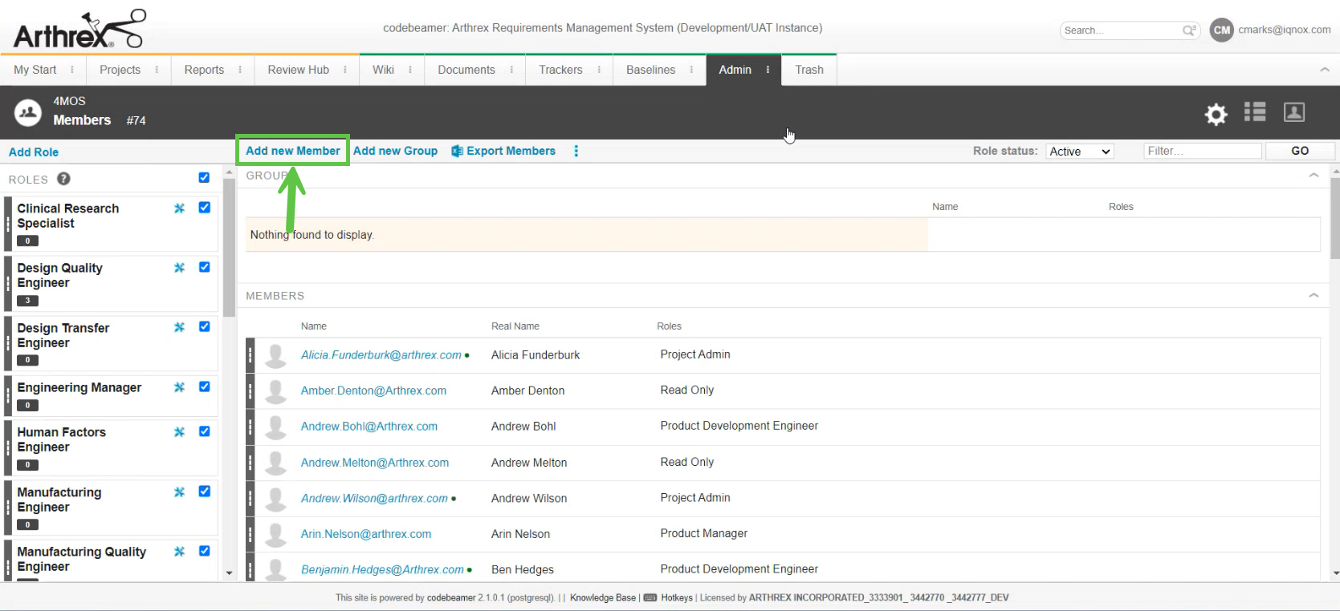Collapse the MEMBERS section chevron

click(x=1314, y=295)
